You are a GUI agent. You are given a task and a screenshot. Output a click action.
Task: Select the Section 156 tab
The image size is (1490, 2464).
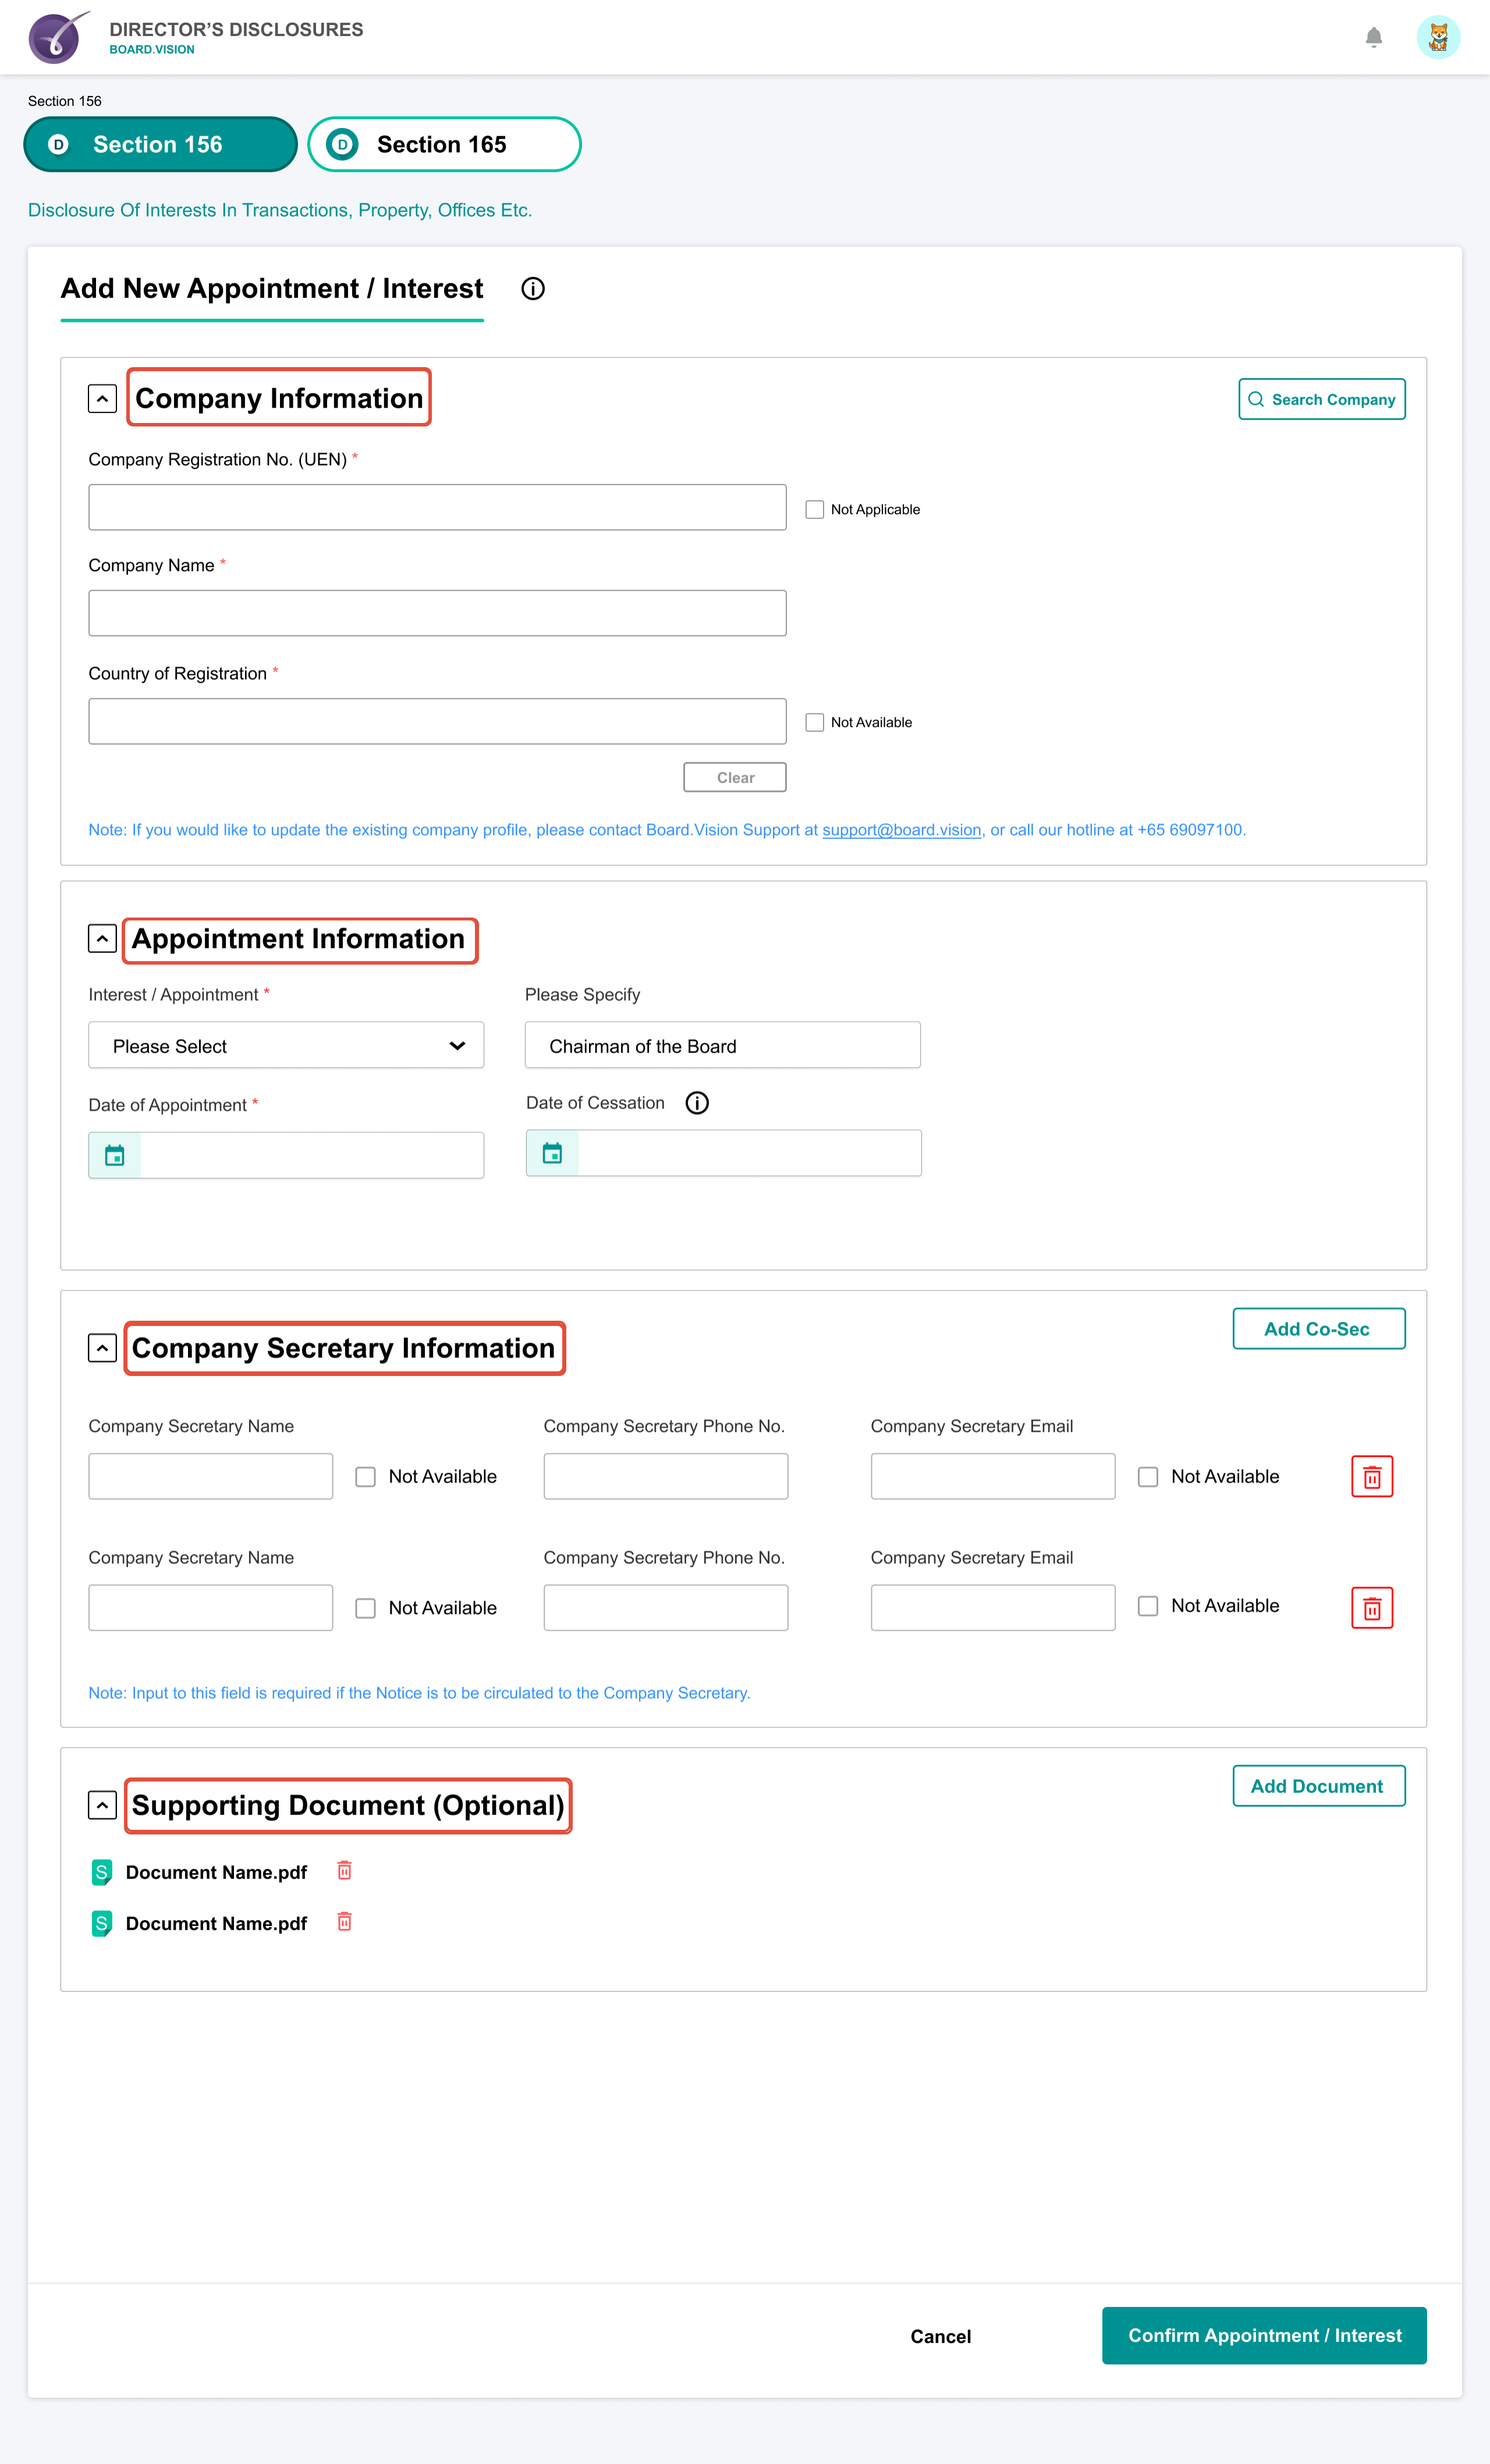pos(160,145)
